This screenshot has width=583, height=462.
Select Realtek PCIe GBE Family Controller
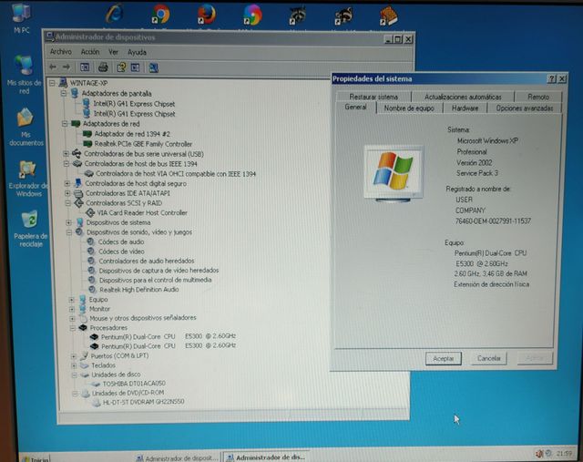coord(143,144)
